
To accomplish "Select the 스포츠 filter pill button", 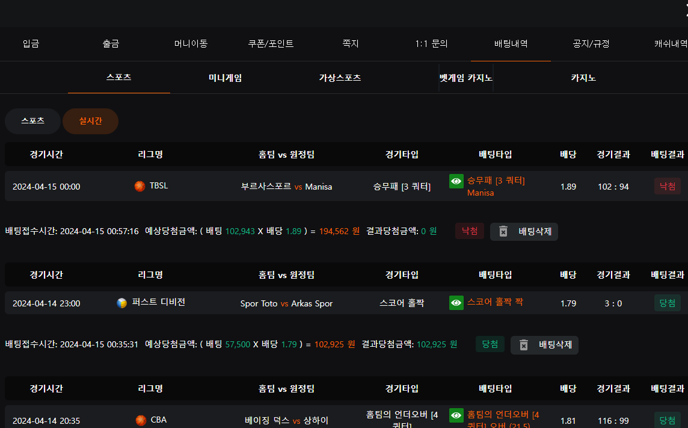I will click(x=32, y=121).
